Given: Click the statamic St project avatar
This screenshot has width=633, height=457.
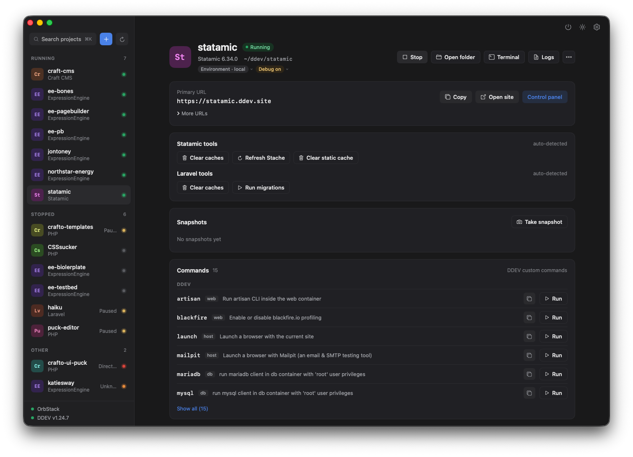Looking at the screenshot, I should coord(180,57).
